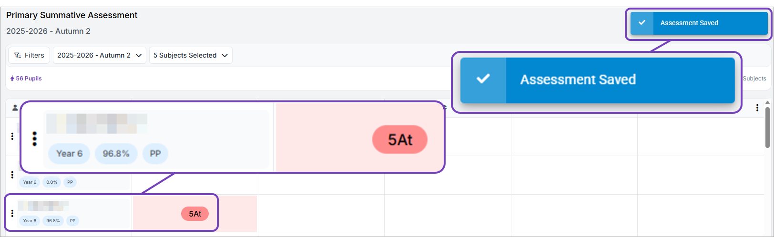Open the 5 Subjects Selected dropdown
774x237 pixels.
pyautogui.click(x=190, y=55)
